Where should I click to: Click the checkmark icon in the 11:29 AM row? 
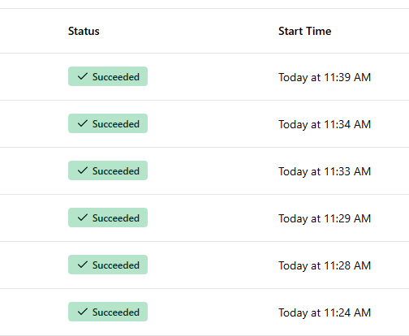[83, 218]
